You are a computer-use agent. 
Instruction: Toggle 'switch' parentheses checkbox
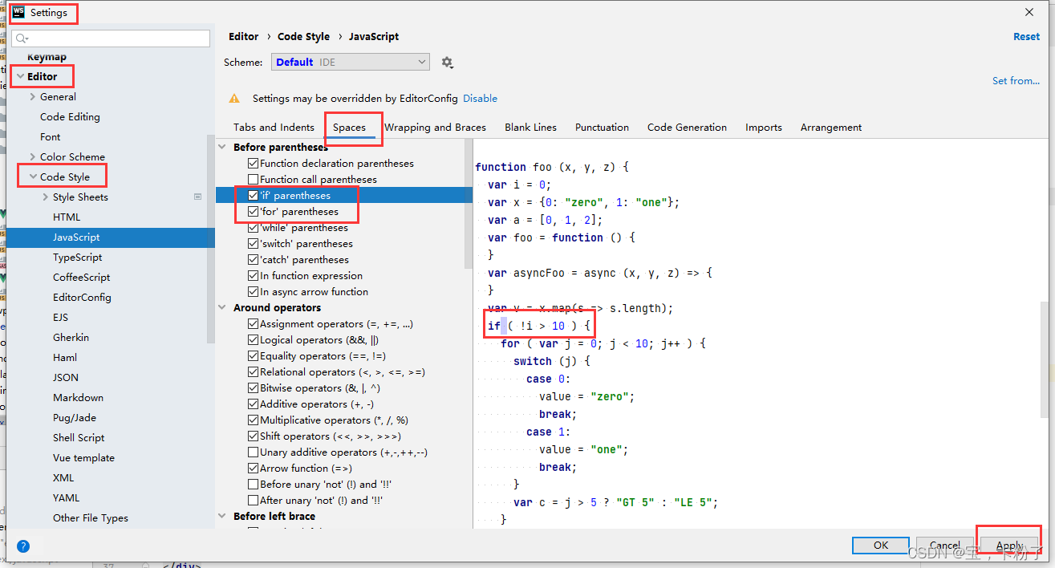coord(254,244)
